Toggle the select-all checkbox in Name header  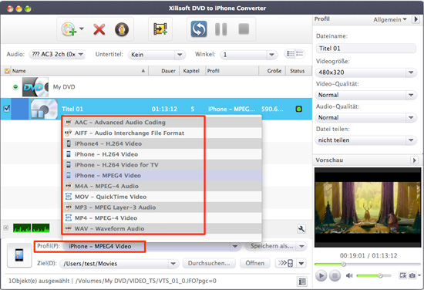[x=7, y=71]
